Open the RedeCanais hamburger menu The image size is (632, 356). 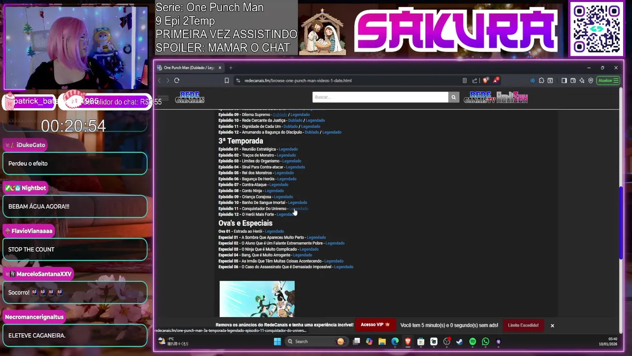click(163, 98)
